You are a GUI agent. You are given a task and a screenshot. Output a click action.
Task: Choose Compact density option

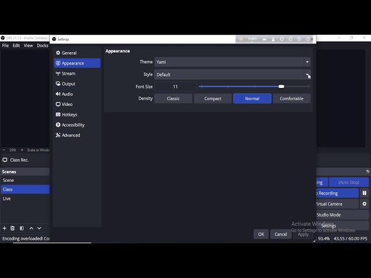point(213,98)
